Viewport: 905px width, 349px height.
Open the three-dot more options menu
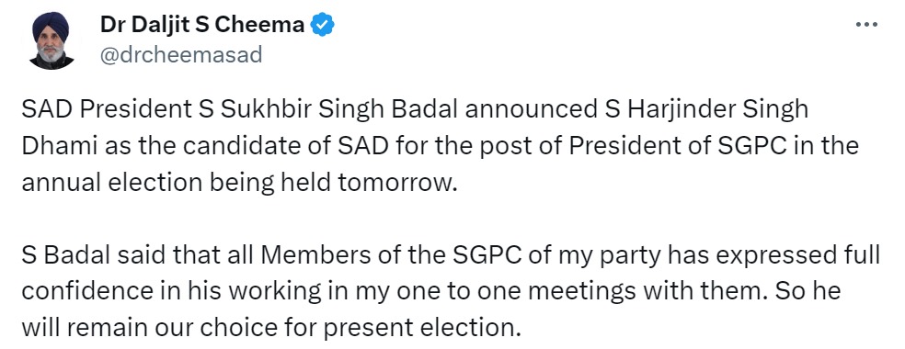pyautogui.click(x=866, y=25)
